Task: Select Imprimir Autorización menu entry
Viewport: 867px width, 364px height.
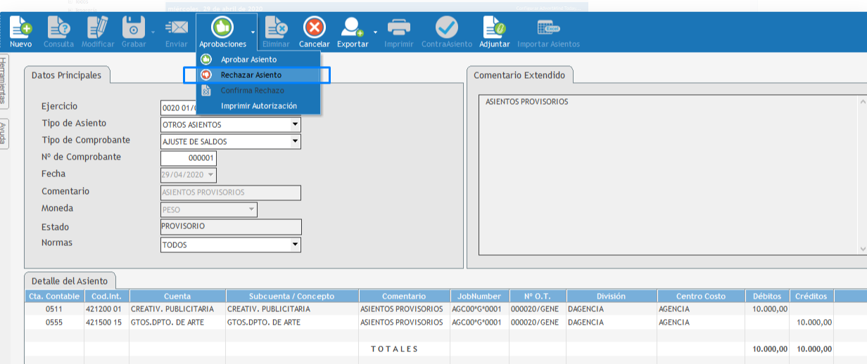Action: 258,106
